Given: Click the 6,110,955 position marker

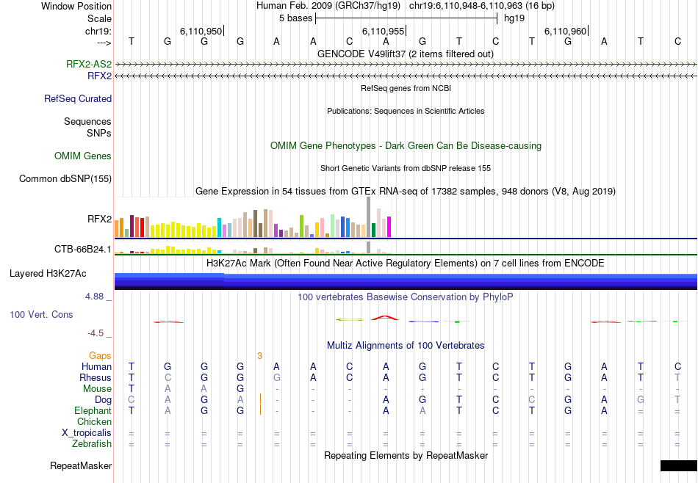Looking at the screenshot, I should [x=383, y=31].
